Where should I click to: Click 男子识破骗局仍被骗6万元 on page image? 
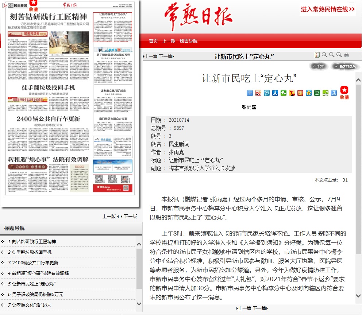click(113, 55)
